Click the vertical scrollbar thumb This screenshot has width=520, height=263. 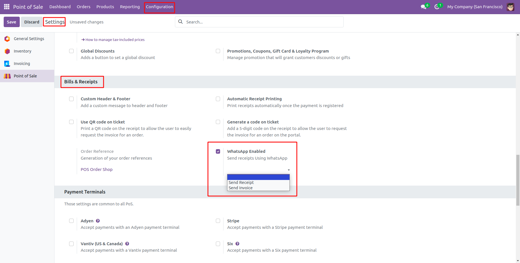coord(518,180)
